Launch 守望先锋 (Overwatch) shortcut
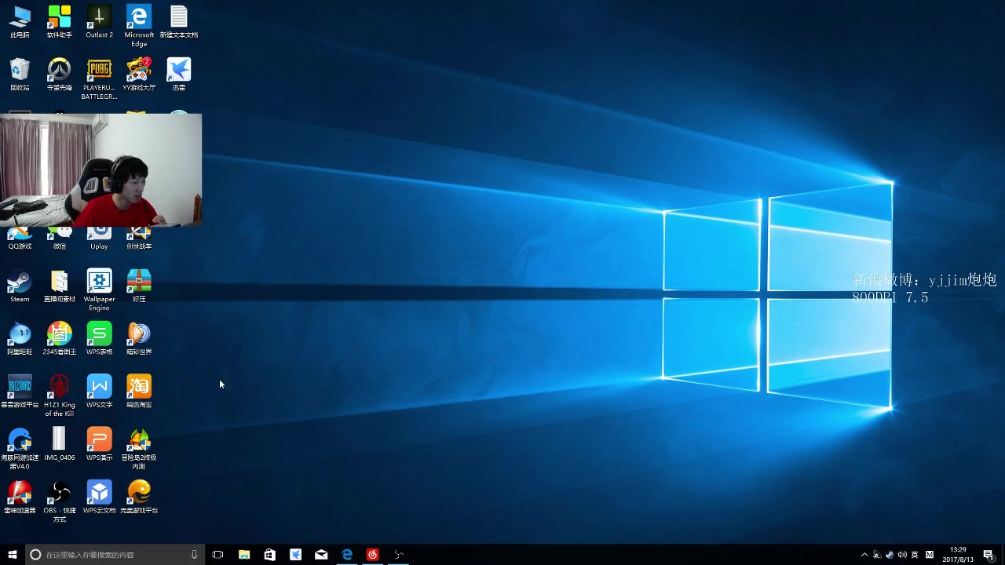 click(59, 75)
